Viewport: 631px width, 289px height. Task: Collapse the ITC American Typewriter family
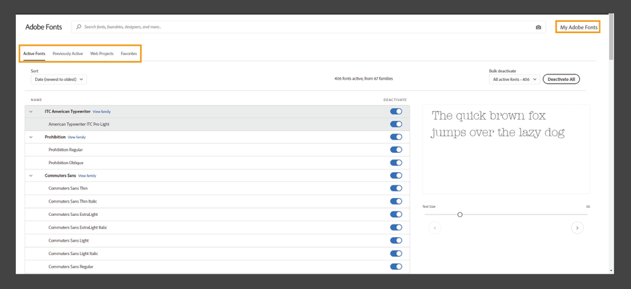[31, 112]
